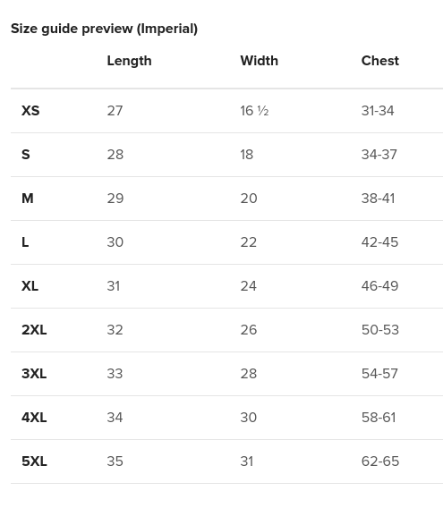Click the 3XL size row label
The height and width of the screenshot is (508, 443).
coord(34,374)
